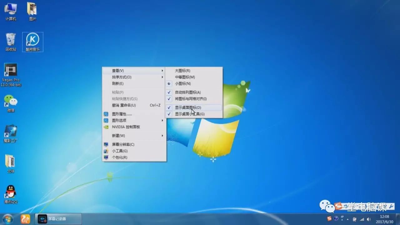Open NVIDIA 控制面板 entry

[x=134, y=127]
